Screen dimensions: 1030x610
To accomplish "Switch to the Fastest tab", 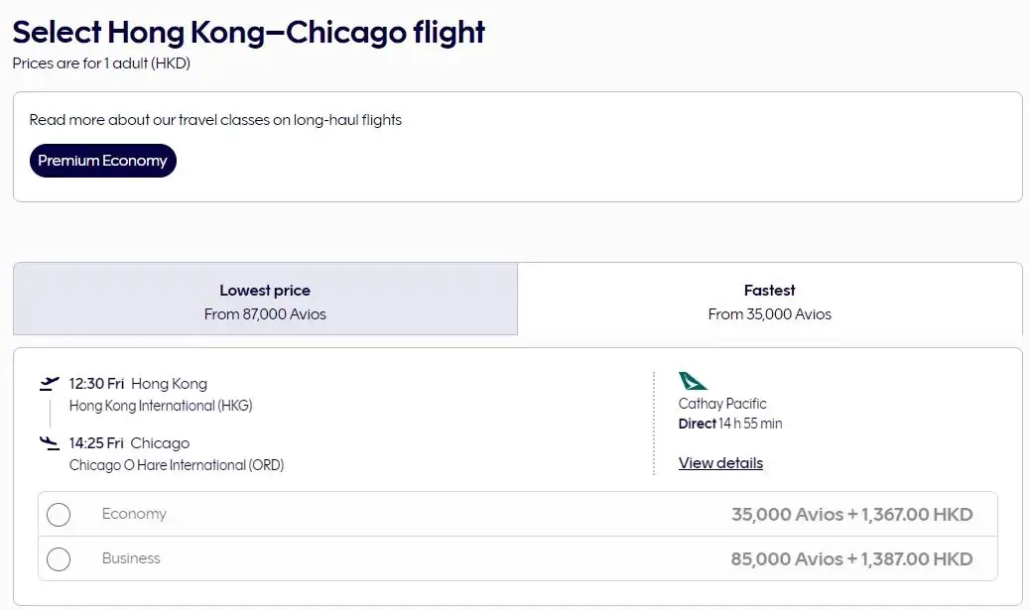I will coord(769,301).
